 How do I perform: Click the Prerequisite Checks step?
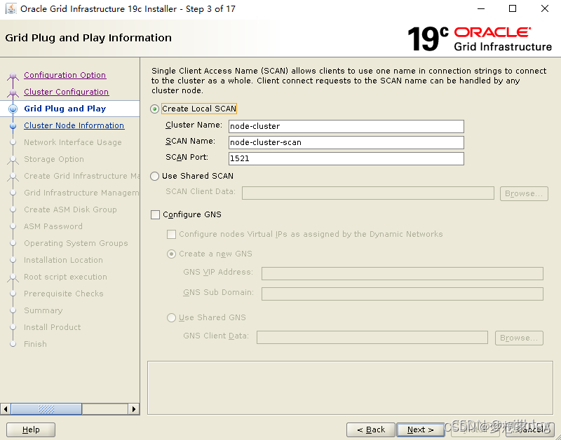click(x=64, y=294)
